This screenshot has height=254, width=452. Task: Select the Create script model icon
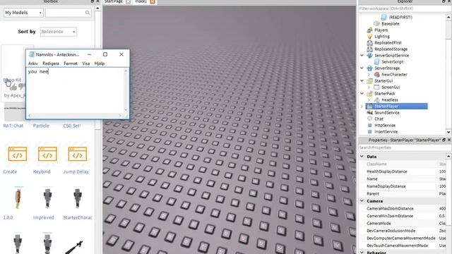coord(17,154)
